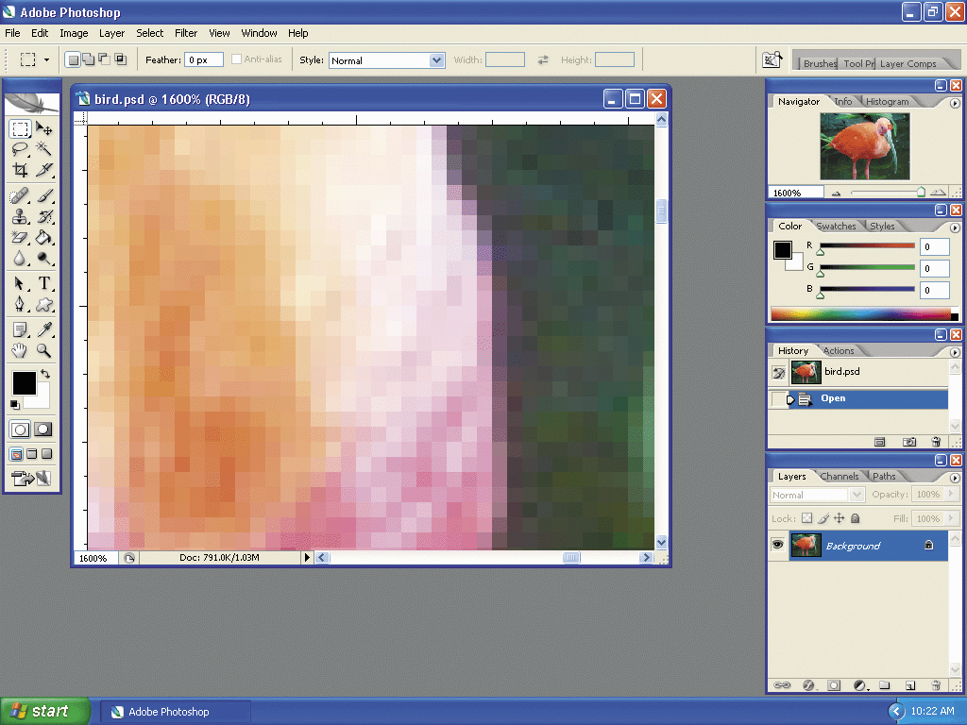Toggle history brush source for bird.psd snapshot
This screenshot has height=725, width=967.
pyautogui.click(x=778, y=373)
